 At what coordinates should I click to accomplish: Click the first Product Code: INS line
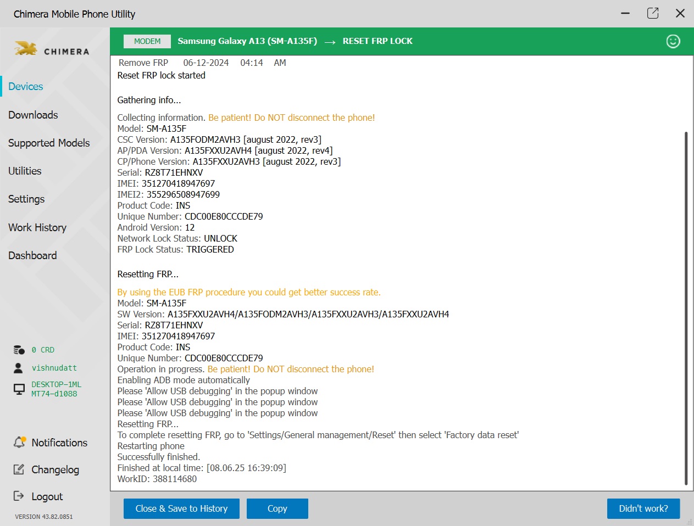[154, 205]
